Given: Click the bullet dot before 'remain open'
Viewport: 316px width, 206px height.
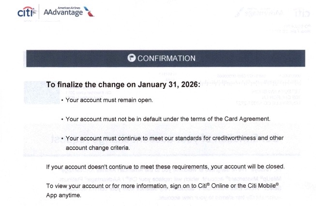Looking at the screenshot, I should 62,100.
